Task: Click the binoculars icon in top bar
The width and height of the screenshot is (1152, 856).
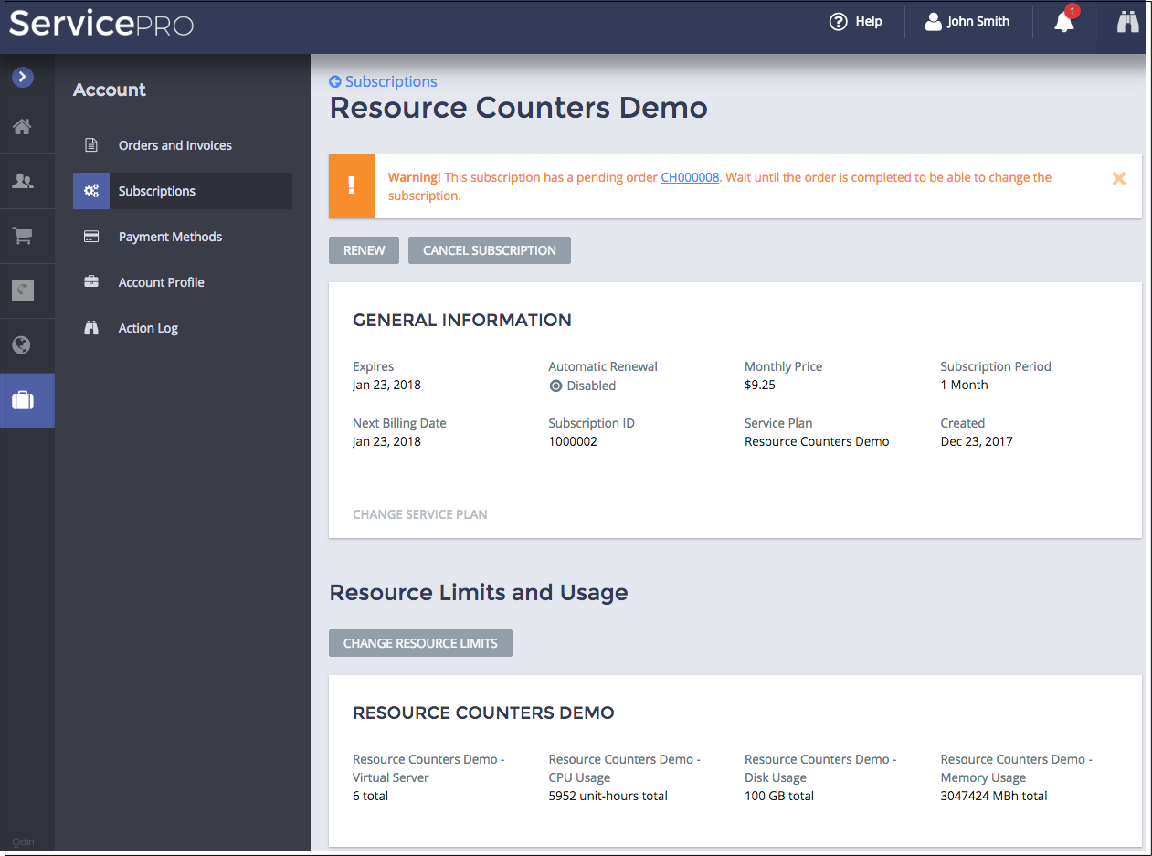Action: (x=1128, y=22)
